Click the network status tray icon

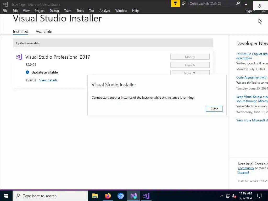[228, 196]
